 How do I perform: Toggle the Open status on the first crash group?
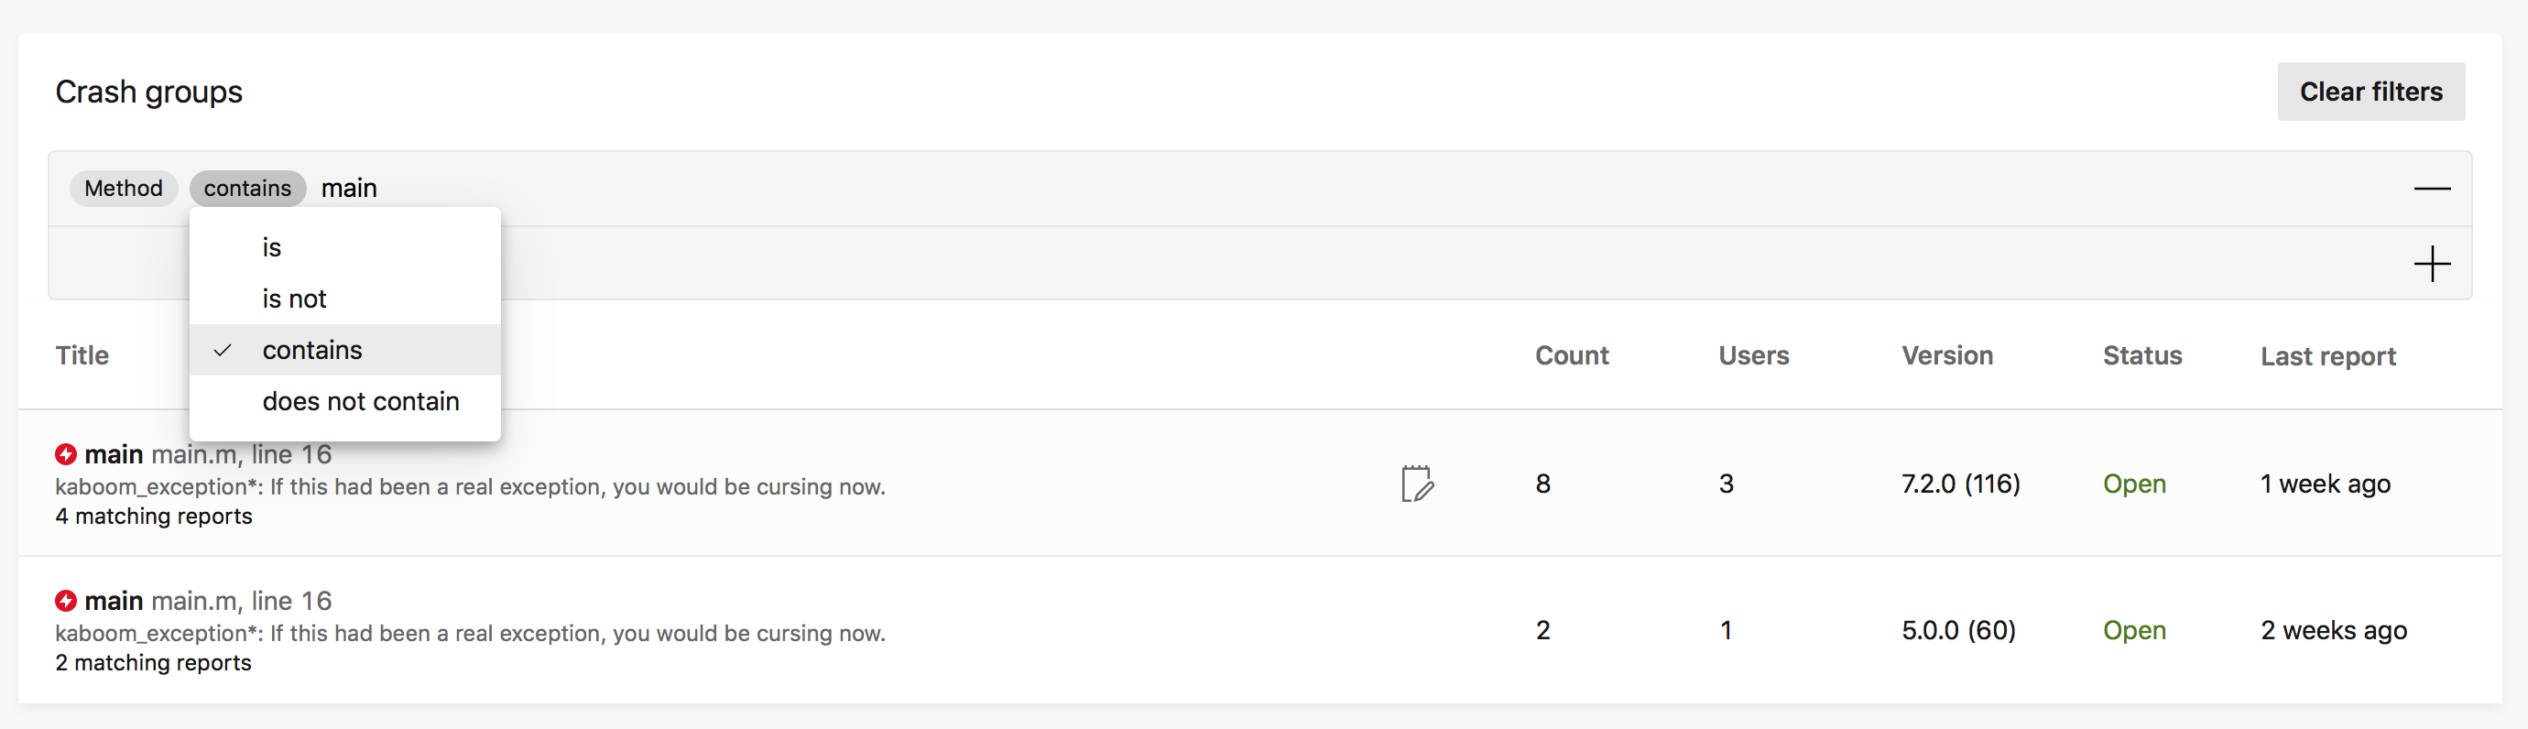[x=2134, y=483]
